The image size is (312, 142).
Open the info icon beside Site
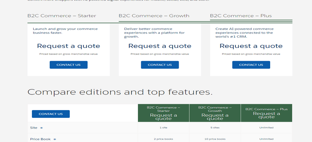(x=41, y=128)
